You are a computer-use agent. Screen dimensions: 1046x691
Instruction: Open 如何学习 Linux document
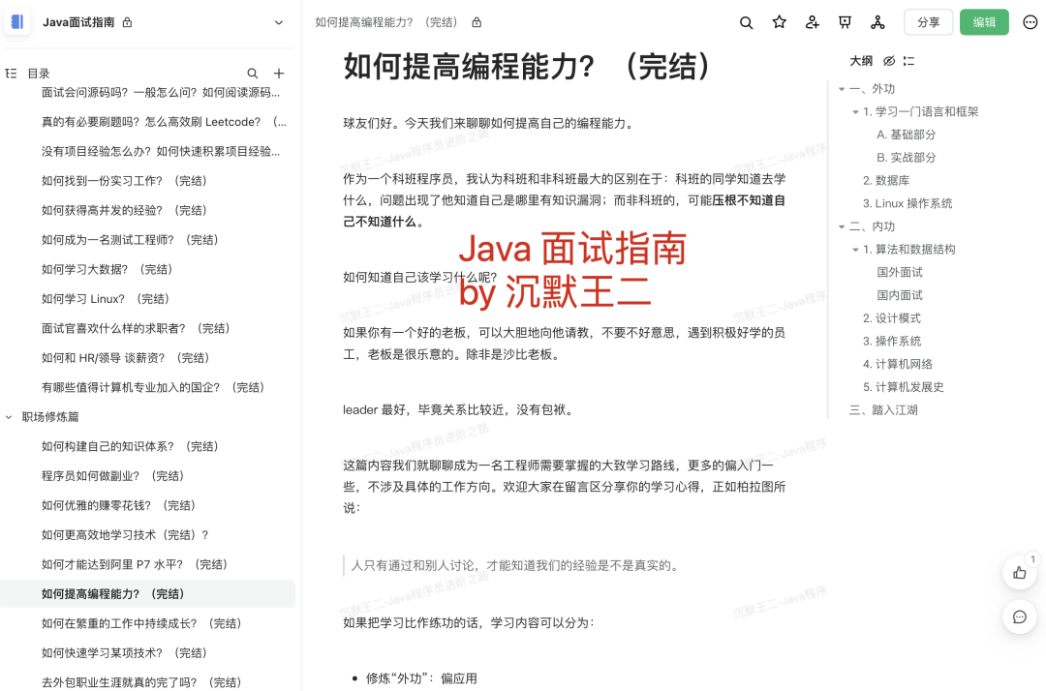(x=107, y=299)
